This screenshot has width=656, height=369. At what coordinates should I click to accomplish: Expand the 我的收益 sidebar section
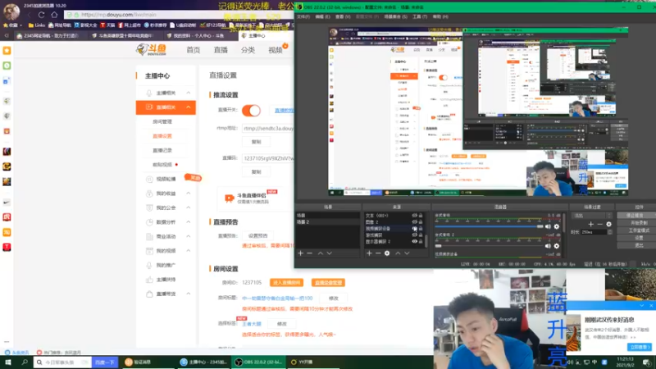pos(189,194)
